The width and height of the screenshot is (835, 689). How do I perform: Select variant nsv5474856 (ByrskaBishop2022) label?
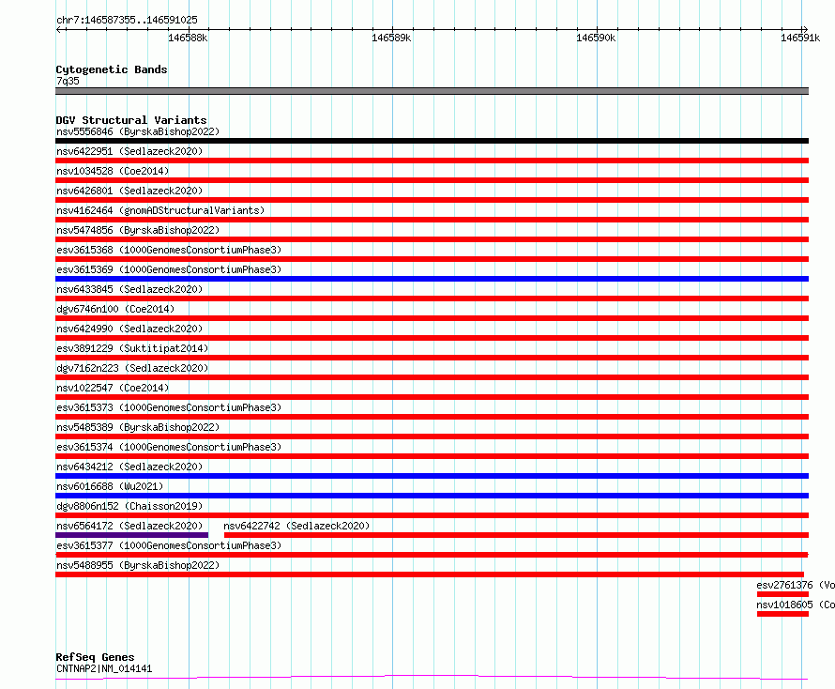(138, 230)
